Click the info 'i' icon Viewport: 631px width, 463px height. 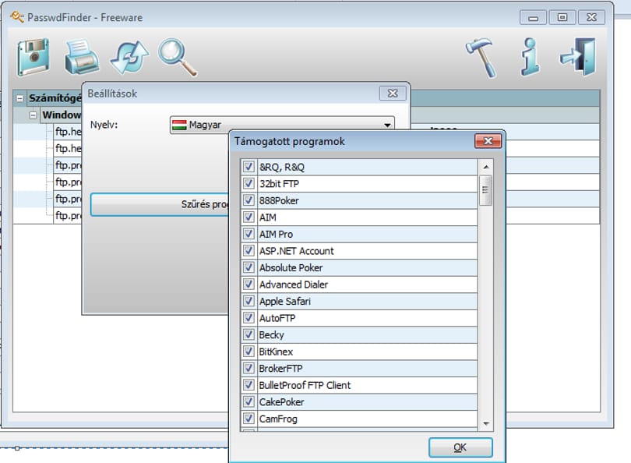pyautogui.click(x=530, y=57)
